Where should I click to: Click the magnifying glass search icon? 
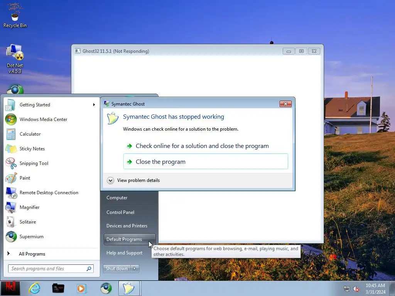tap(89, 269)
